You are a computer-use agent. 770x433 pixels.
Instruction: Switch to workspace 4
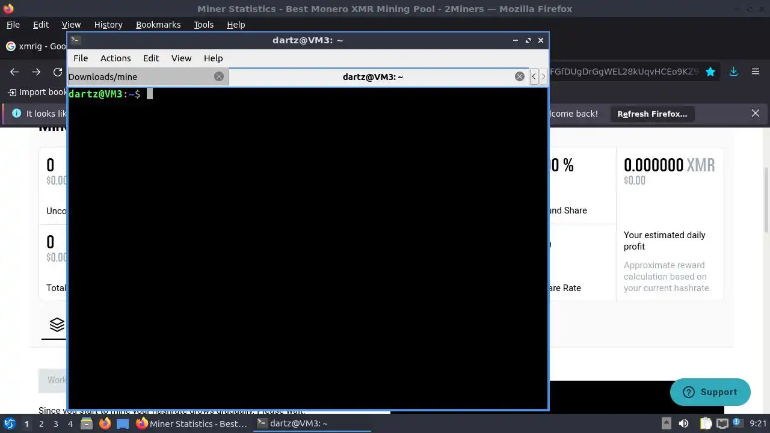click(70, 423)
